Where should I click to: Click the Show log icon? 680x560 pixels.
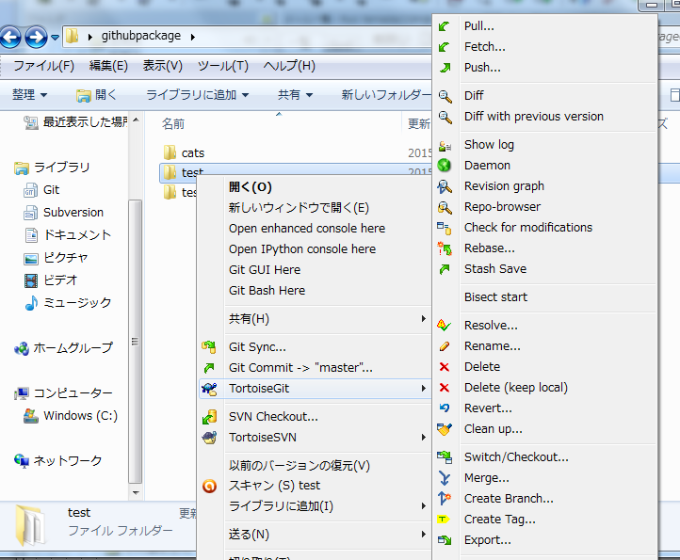coord(445,145)
